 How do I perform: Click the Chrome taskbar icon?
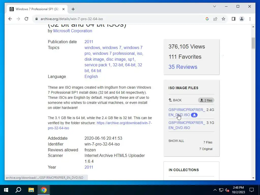coord(44,190)
